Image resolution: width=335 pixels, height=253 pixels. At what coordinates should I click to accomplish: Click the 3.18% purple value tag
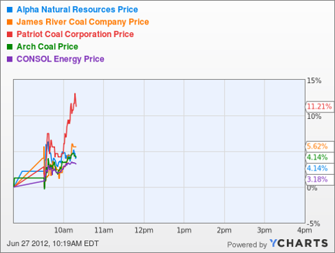click(320, 179)
